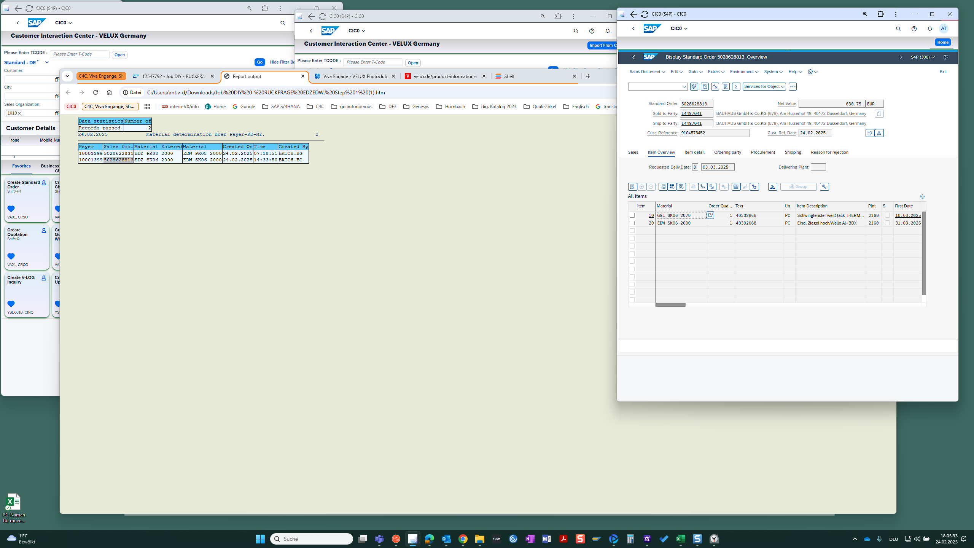Viewport: 974px width, 548px height.
Task: Switch to the Ordering party tab
Action: 727,153
